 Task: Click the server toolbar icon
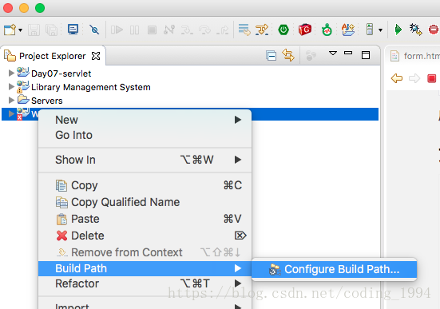point(370,30)
